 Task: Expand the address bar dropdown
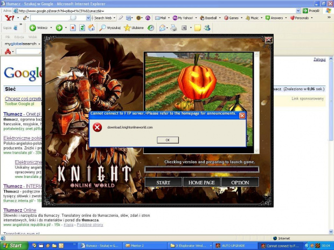[298, 11]
